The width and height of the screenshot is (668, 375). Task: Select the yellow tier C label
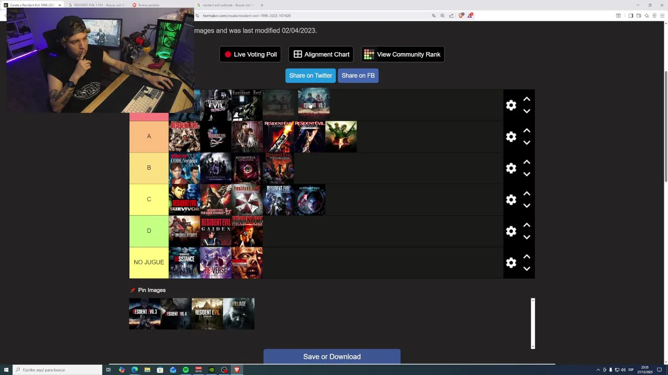click(149, 199)
